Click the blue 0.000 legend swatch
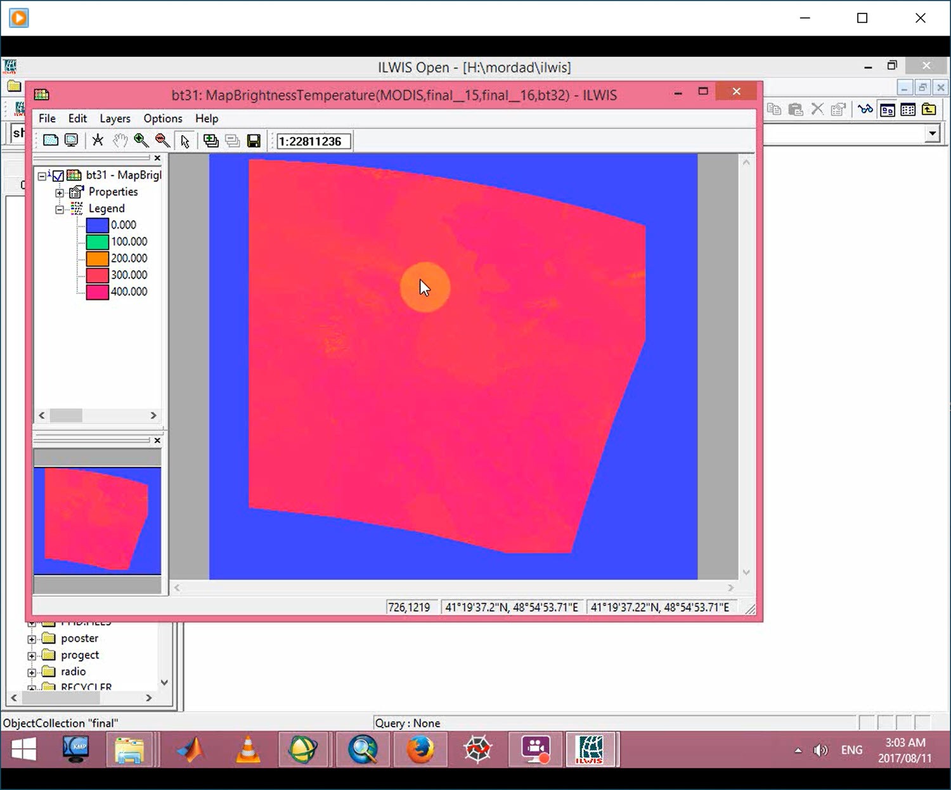The width and height of the screenshot is (951, 790). tap(97, 225)
